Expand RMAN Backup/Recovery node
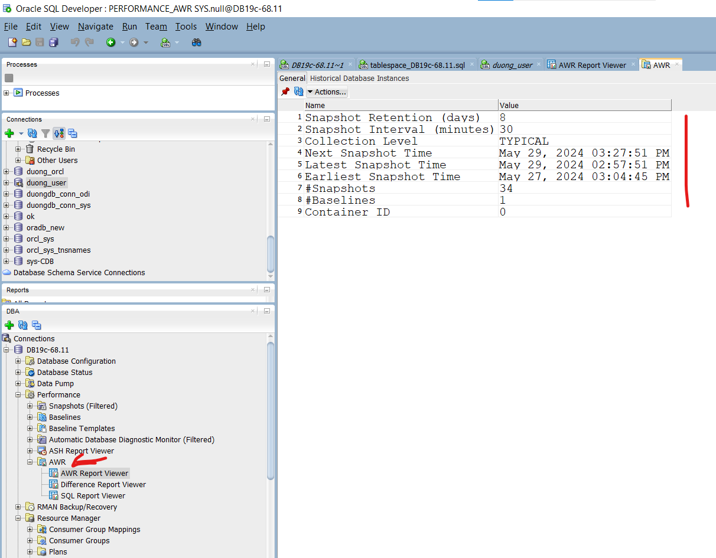 (18, 507)
